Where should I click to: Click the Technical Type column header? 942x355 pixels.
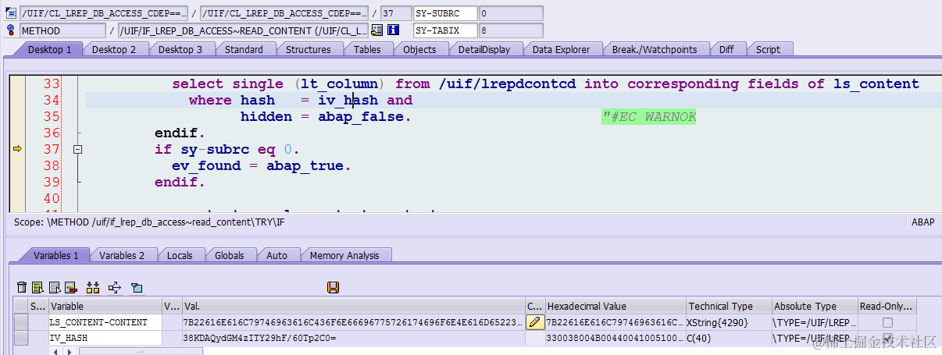pyautogui.click(x=728, y=306)
